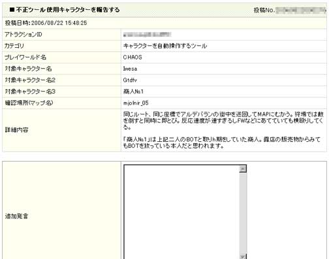Click the 投稿No. label
This screenshot has width=329, height=259.
[264, 10]
